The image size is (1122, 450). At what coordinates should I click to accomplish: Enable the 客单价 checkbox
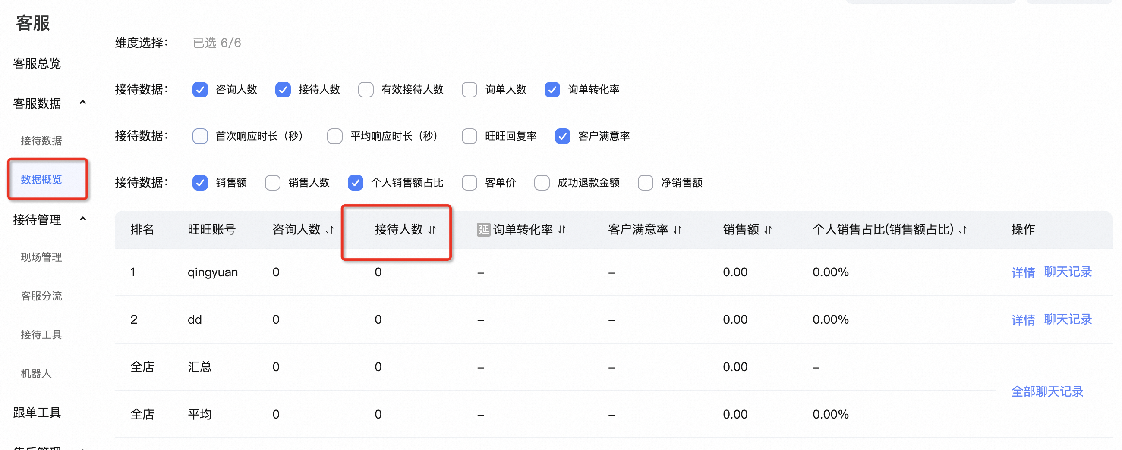(x=470, y=183)
